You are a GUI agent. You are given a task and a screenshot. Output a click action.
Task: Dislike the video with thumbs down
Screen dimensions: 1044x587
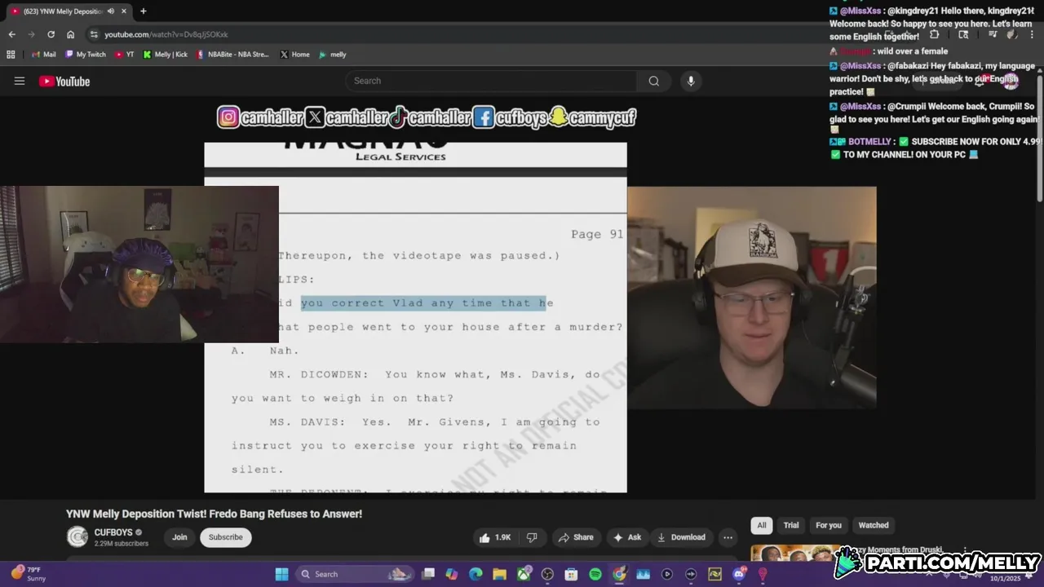tap(532, 537)
